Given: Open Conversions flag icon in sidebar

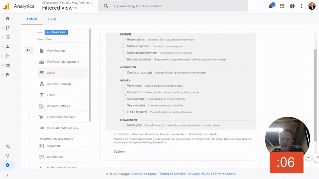Looking at the screenshot, I should [x=8, y=75].
